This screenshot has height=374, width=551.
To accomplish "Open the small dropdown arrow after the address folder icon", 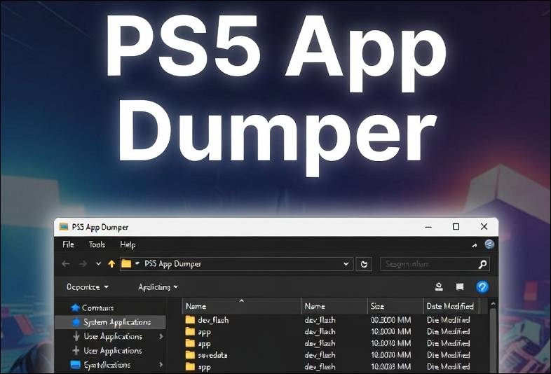I will [137, 263].
